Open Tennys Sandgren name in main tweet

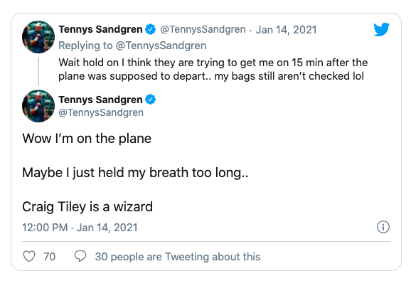point(101,100)
